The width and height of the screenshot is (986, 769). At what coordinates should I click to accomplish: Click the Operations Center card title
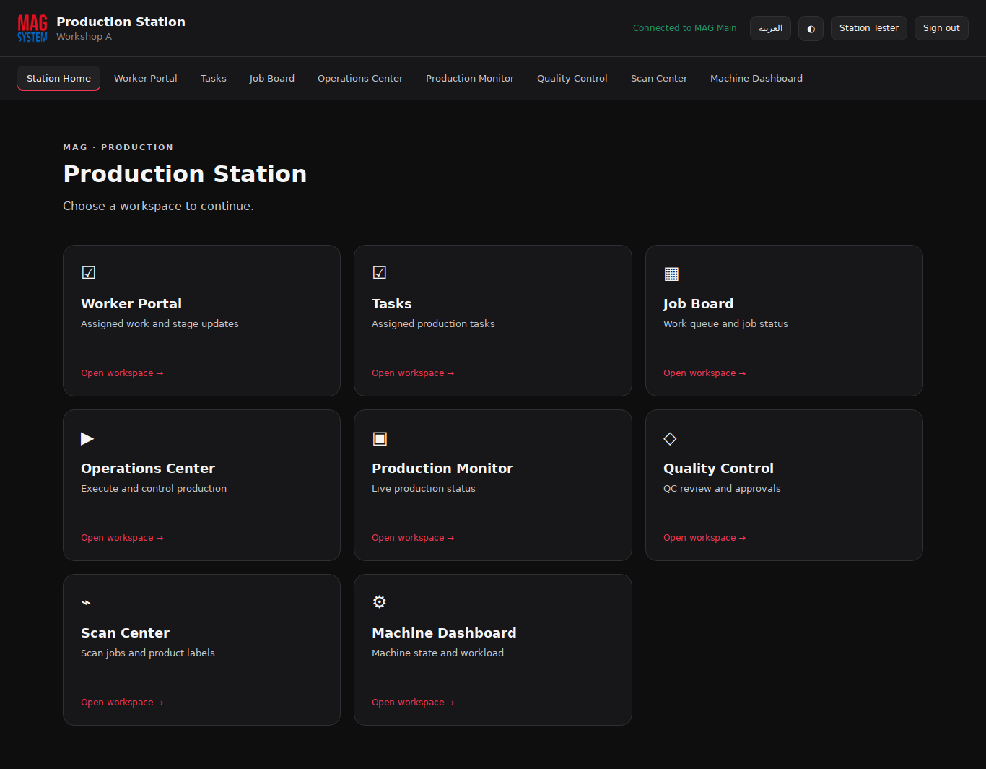(148, 469)
